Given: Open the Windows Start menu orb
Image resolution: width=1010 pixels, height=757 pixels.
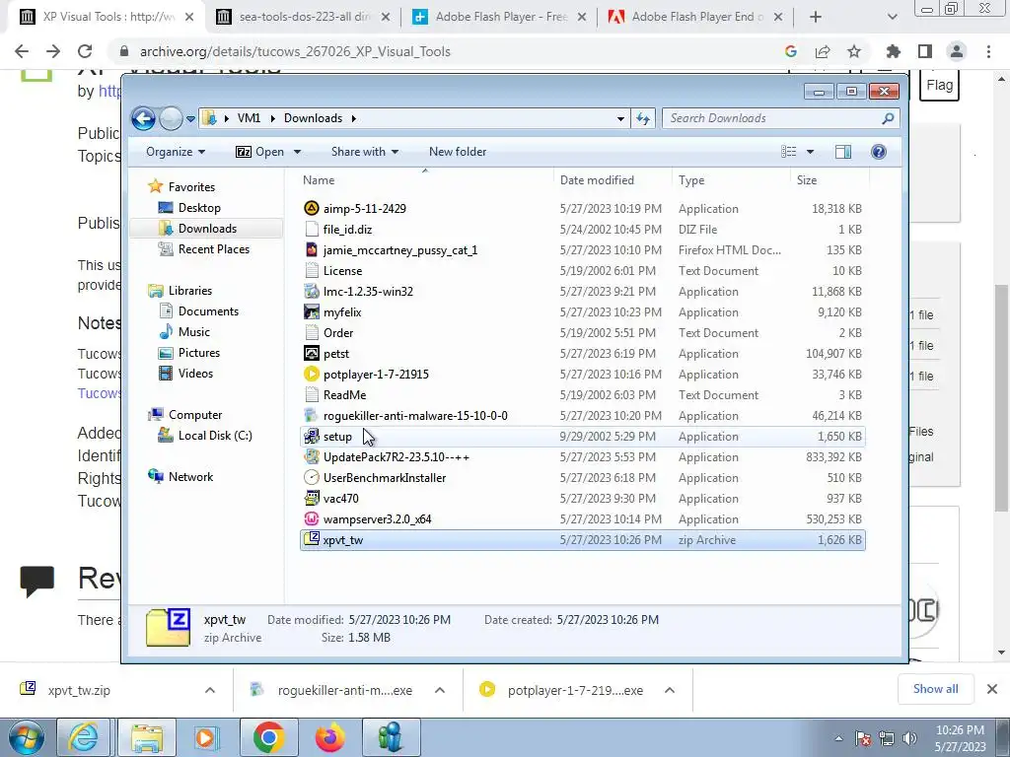Looking at the screenshot, I should point(26,737).
